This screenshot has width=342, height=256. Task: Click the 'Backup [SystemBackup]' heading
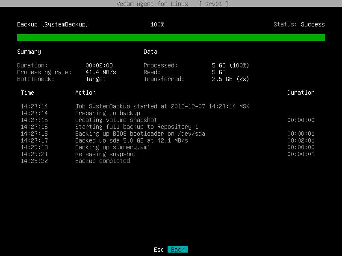point(52,24)
